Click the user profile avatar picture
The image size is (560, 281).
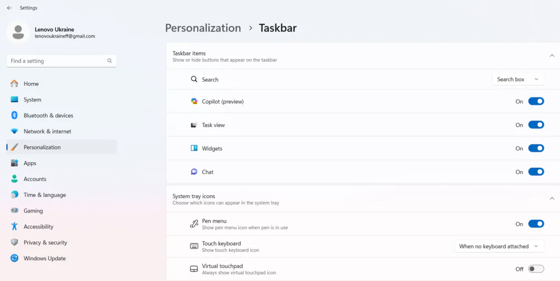point(18,33)
